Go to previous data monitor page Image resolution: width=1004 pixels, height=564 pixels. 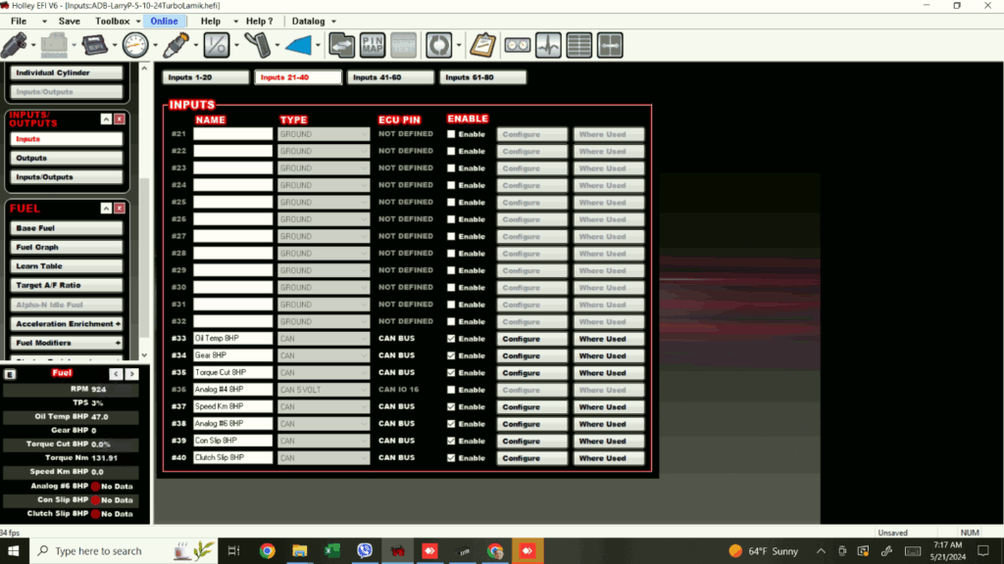click(116, 374)
